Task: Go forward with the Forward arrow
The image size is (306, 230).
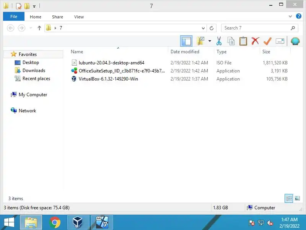Action: point(21,28)
